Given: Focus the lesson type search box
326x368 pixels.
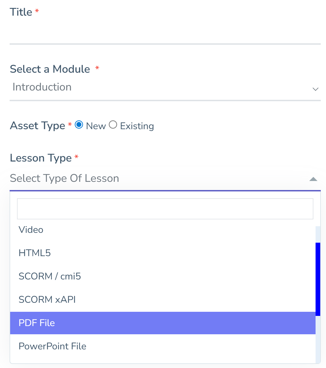Looking at the screenshot, I should (x=165, y=209).
